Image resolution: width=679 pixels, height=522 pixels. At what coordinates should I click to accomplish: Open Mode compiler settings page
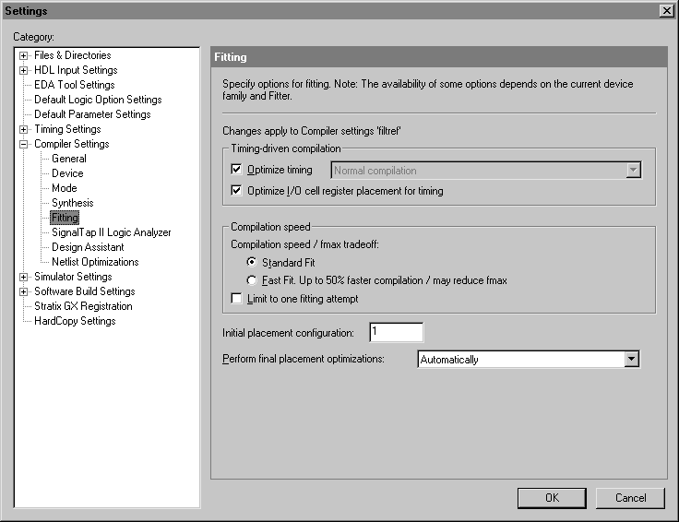point(64,188)
